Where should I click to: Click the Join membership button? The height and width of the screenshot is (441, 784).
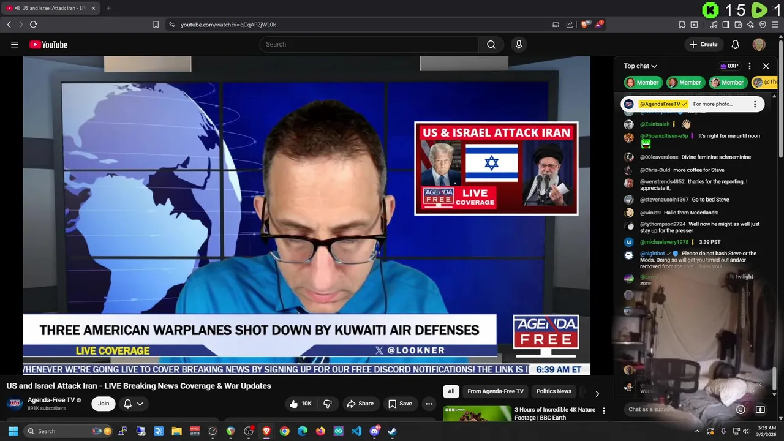click(104, 404)
